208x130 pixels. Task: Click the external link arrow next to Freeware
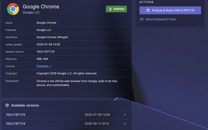(50, 66)
